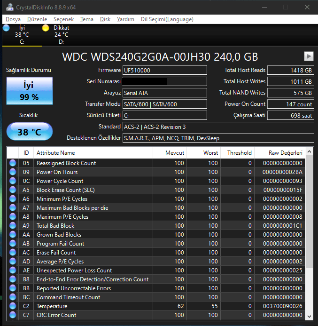Click the Sürücü Etiketi field C:
The width and height of the screenshot is (318, 326).
click(x=164, y=115)
